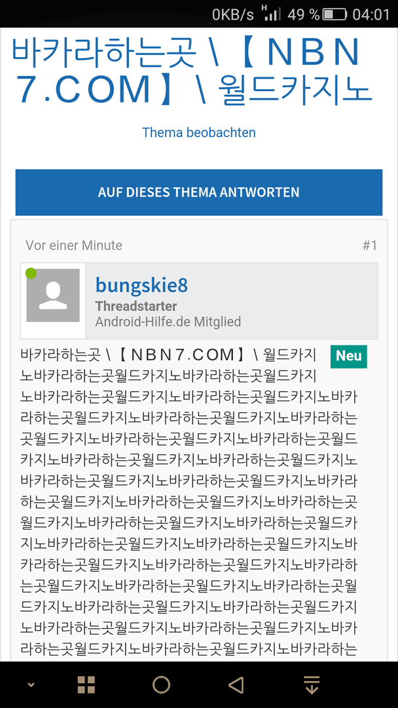Tap the 04:01 clock in status bar

(371, 14)
